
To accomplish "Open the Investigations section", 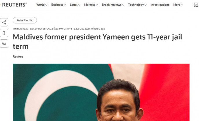I will coord(160,5).
